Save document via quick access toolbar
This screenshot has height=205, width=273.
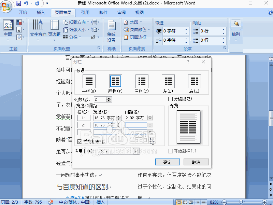[x=19, y=3]
